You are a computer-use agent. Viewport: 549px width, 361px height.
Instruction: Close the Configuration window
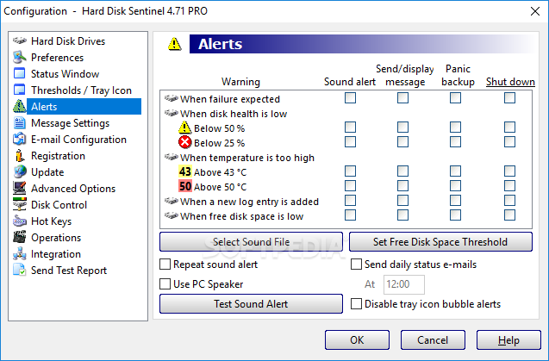coord(535,11)
